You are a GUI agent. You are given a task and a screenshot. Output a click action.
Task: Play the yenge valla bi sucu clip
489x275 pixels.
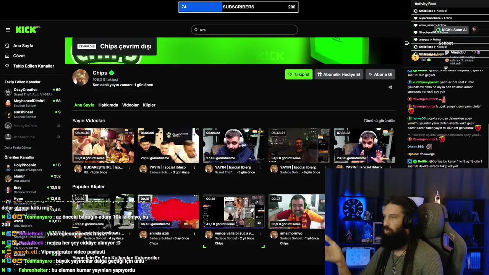tap(234, 212)
